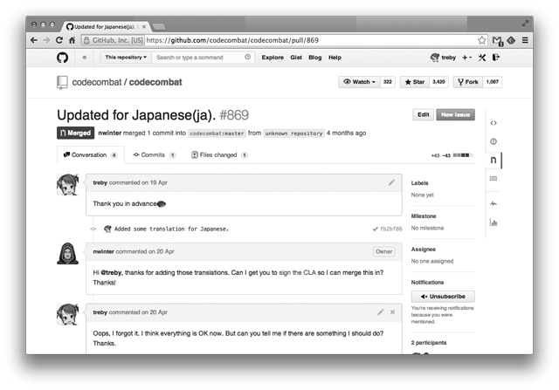
Task: Click the browser forward arrow
Action: (x=46, y=40)
